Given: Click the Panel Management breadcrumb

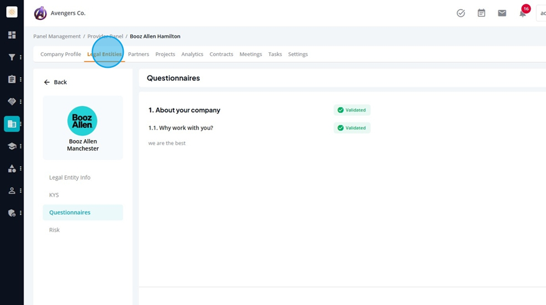Looking at the screenshot, I should (x=57, y=36).
